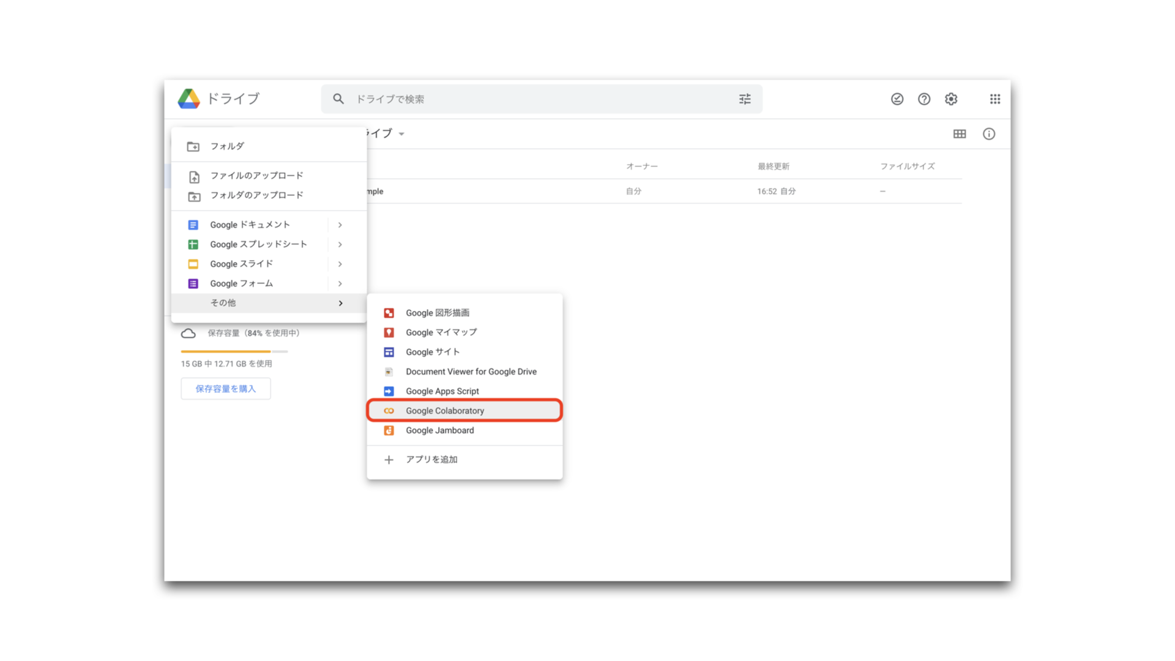This screenshot has height=661, width=1175.
Task: Click the Document Viewer app icon
Action: (389, 372)
